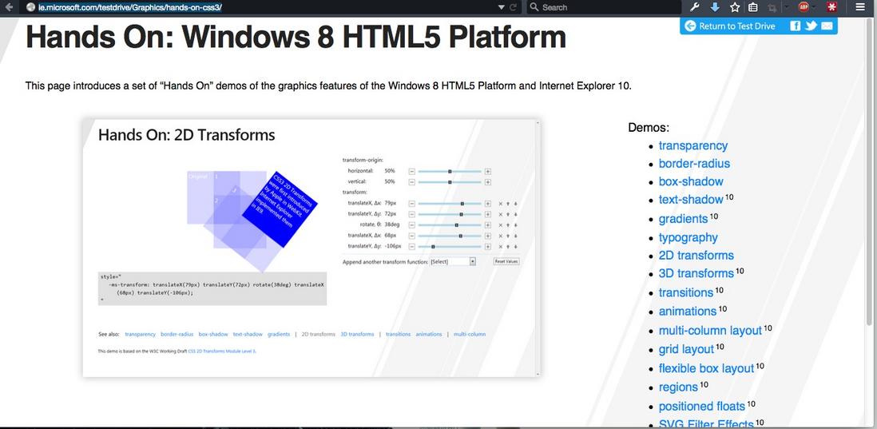This screenshot has height=429, width=877.
Task: Click the globe site identity icon
Action: coord(31,7)
